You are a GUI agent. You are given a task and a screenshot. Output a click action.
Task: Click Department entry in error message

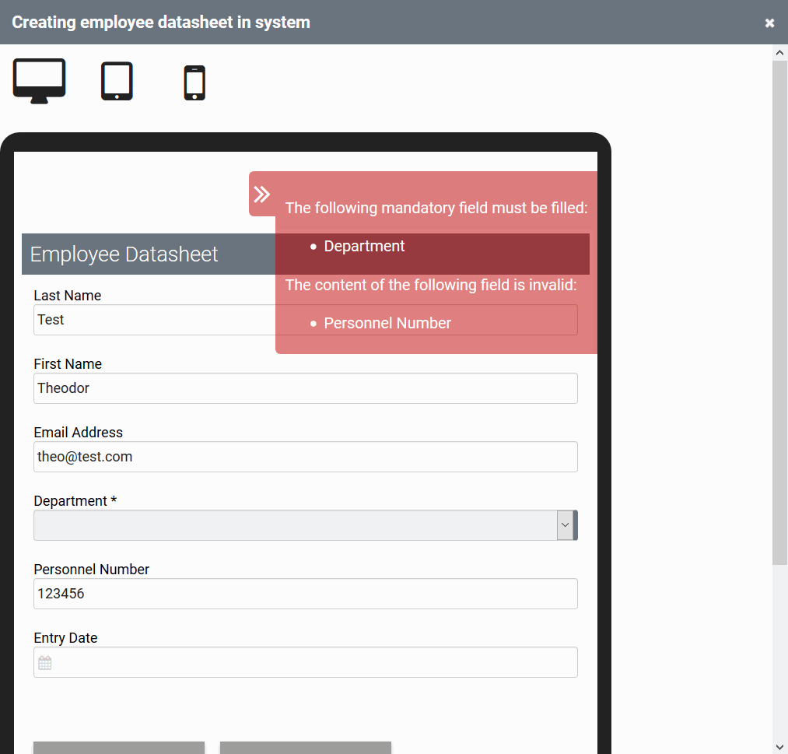(x=364, y=246)
